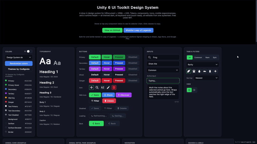Click the search icon in Frog field
The image size is (257, 144).
click(149, 57)
